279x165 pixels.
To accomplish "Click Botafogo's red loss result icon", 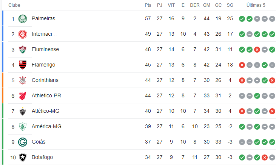I will (265, 157).
